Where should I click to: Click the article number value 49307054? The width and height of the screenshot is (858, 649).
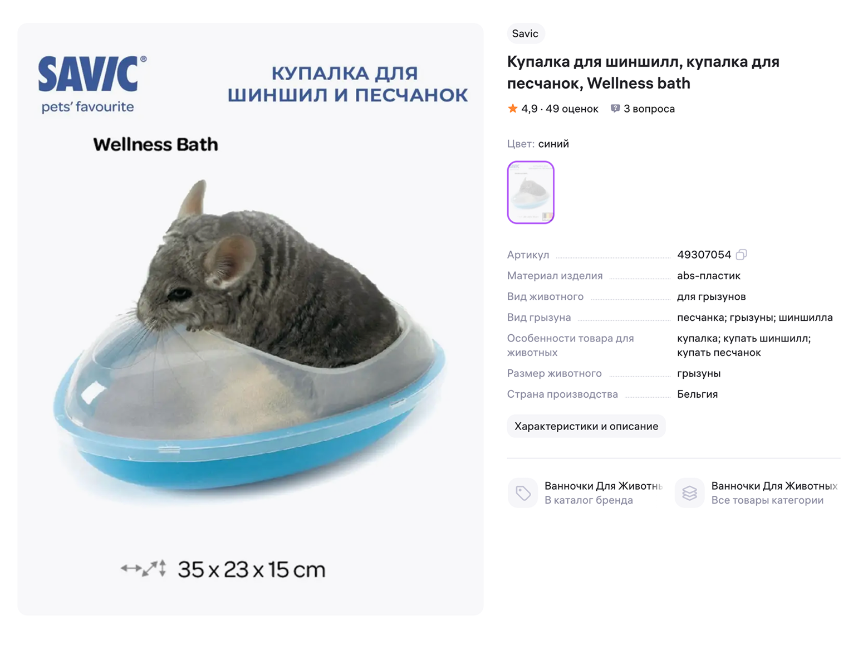(704, 255)
